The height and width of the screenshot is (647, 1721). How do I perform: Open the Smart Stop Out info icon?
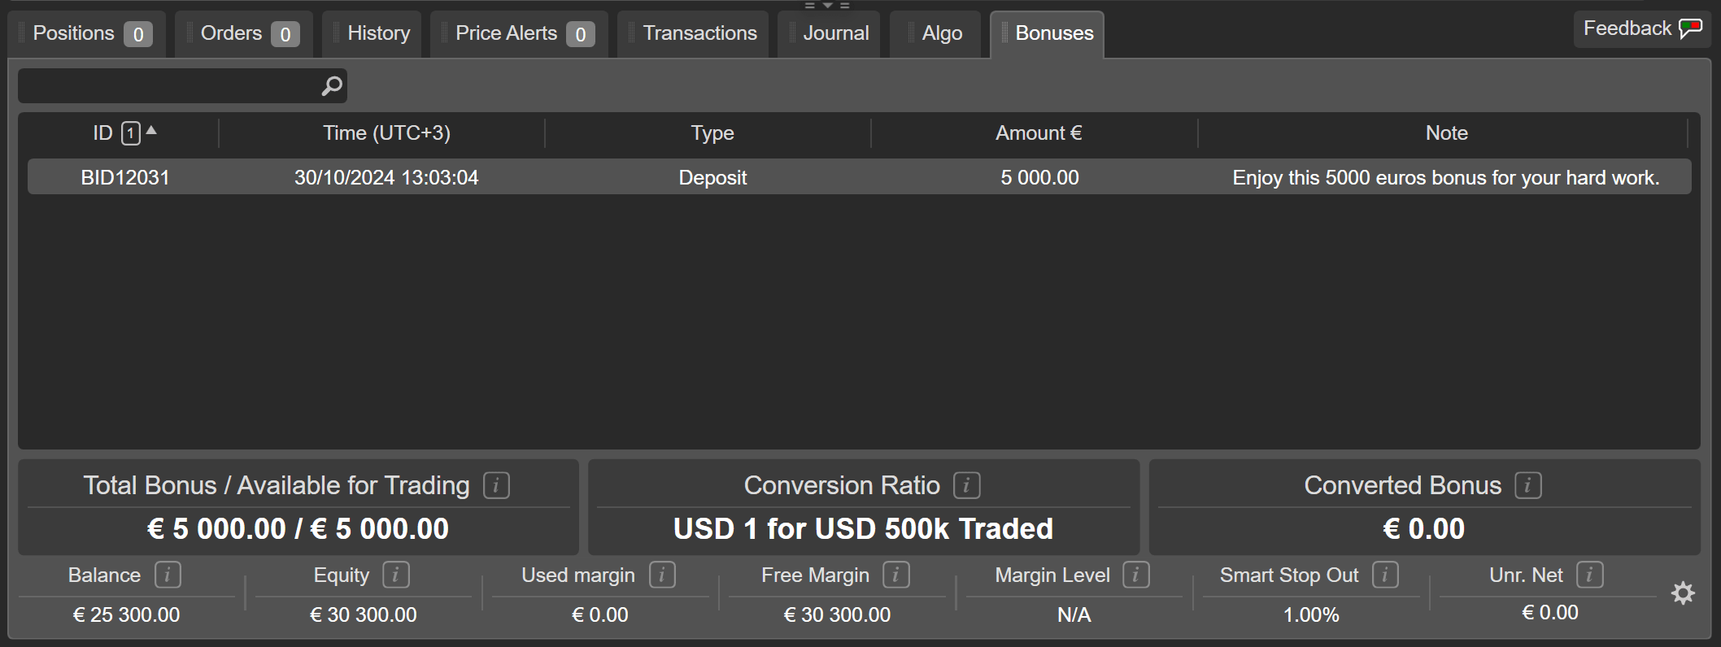[1385, 575]
